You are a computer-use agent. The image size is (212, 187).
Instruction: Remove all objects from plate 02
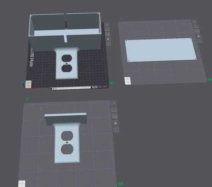coord(195,22)
